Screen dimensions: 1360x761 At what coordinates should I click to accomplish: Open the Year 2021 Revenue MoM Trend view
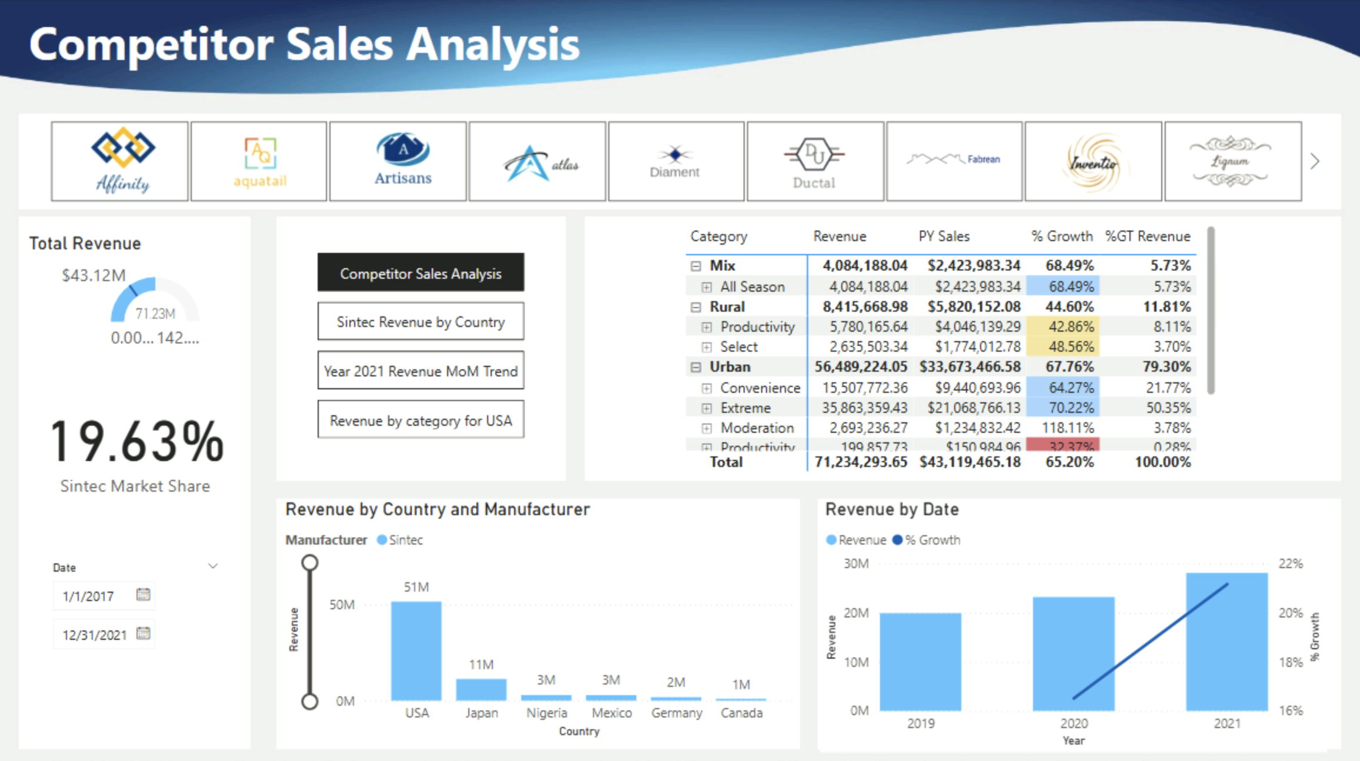pos(421,371)
